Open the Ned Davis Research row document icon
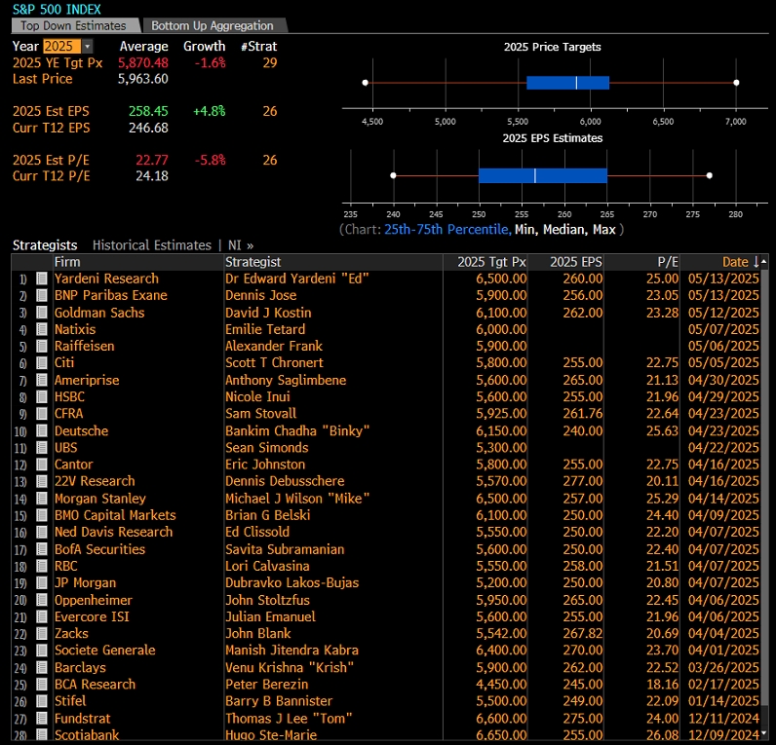This screenshot has height=745, width=776. pos(42,533)
